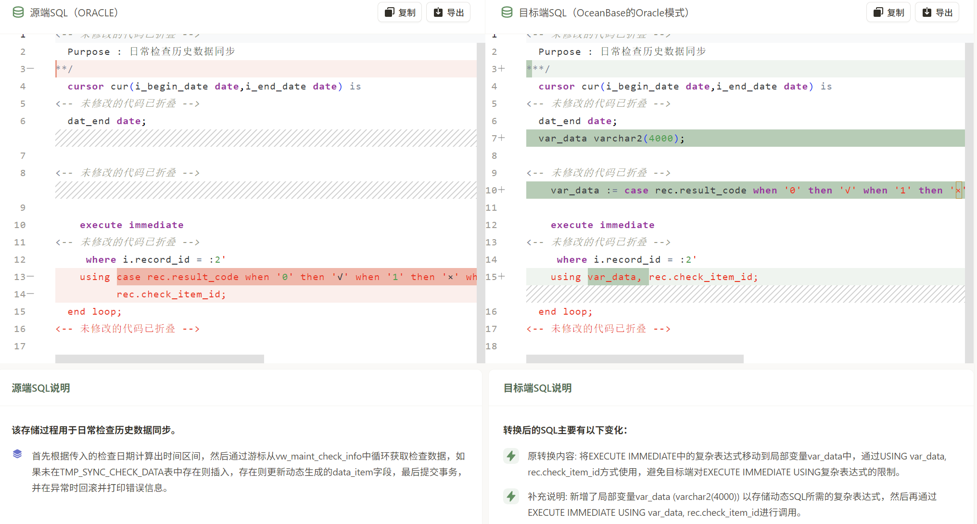This screenshot has height=524, width=977.
Task: Click the database icon beside 目标端SQL title
Action: [x=507, y=13]
